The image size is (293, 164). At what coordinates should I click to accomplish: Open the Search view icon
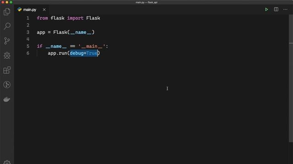point(7,26)
